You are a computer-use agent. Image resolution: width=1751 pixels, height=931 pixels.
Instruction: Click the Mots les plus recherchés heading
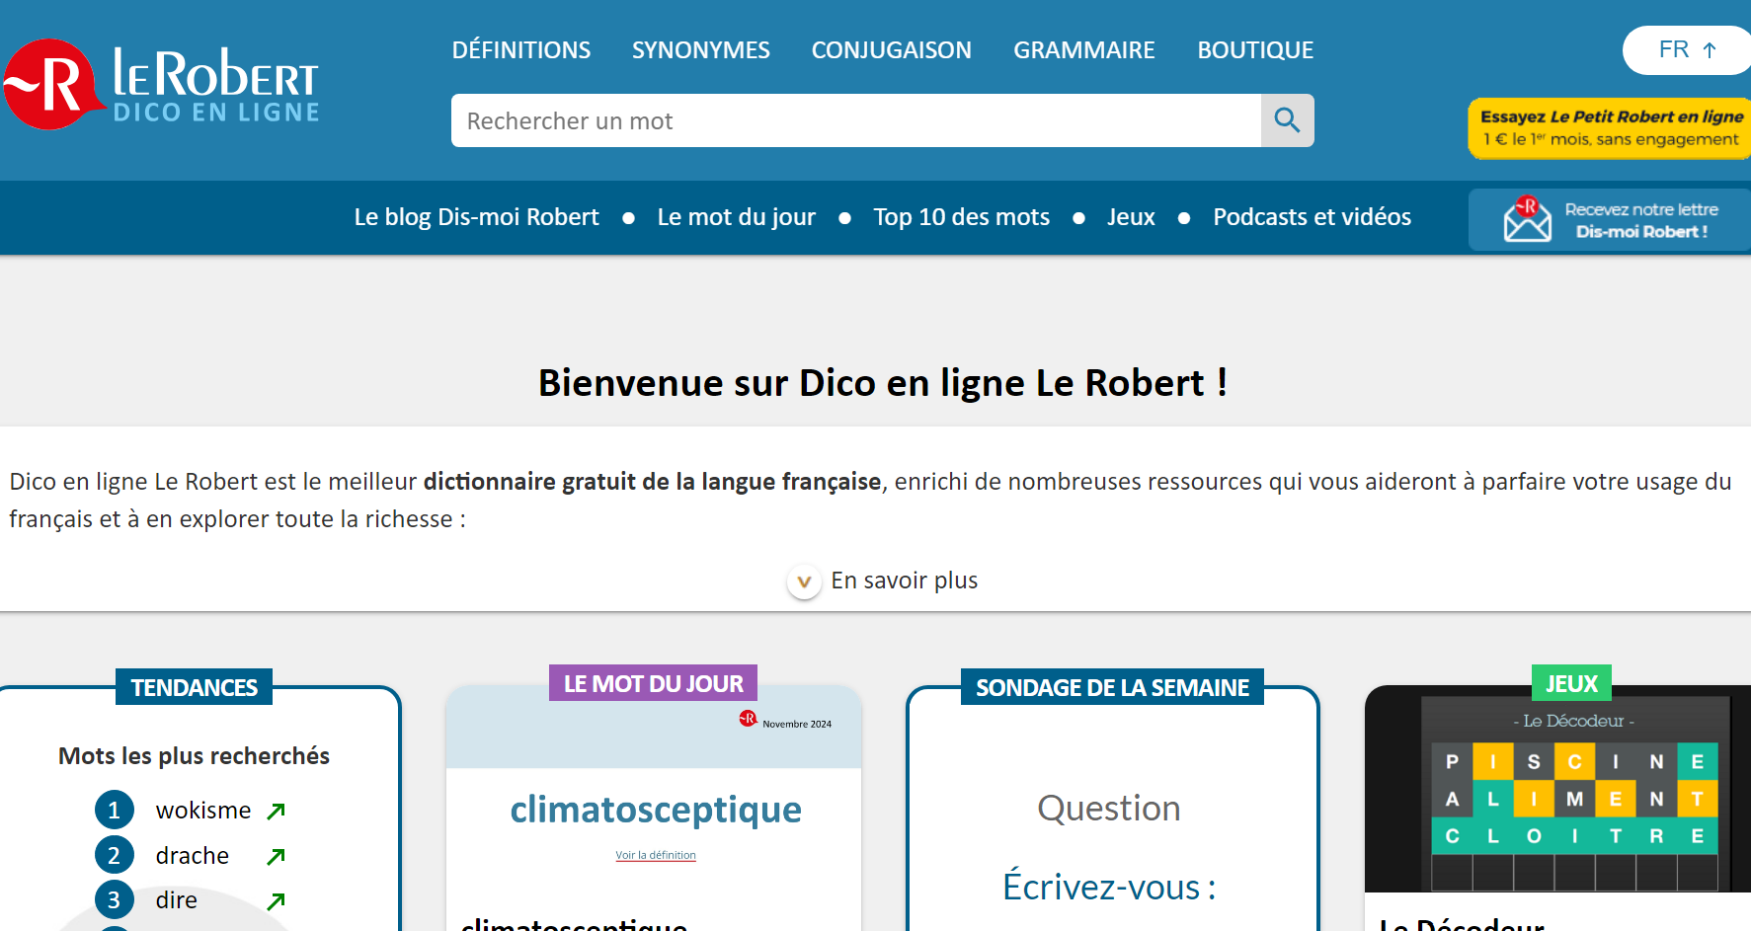195,756
